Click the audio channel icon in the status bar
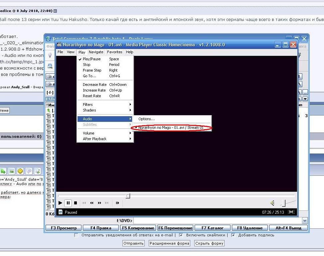The image size is (324, 256). (291, 212)
